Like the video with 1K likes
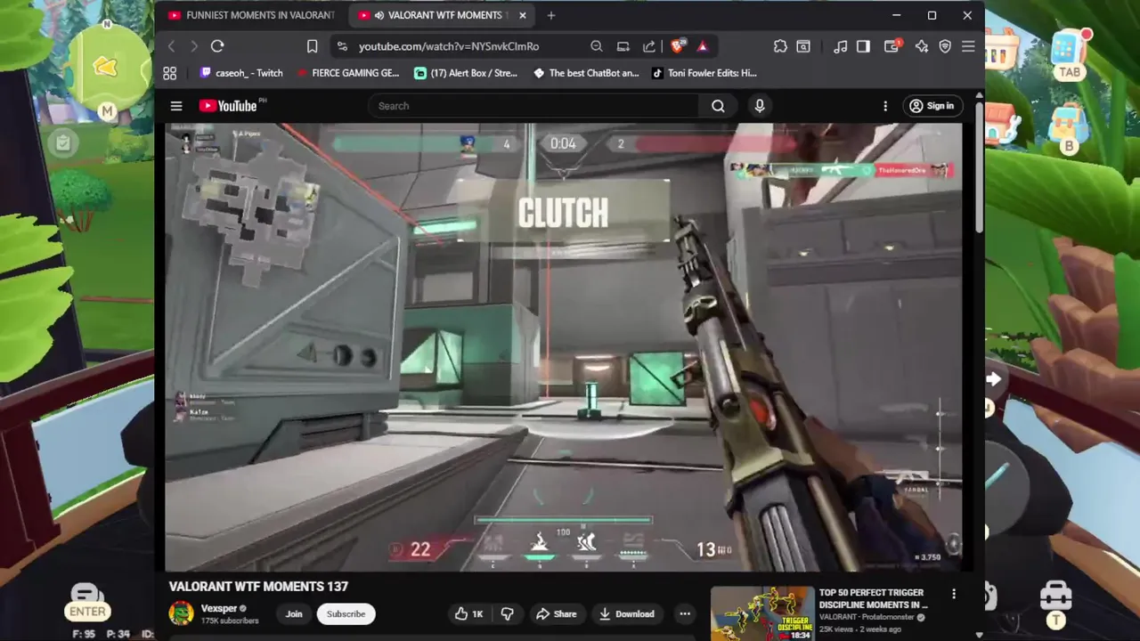 coord(469,613)
